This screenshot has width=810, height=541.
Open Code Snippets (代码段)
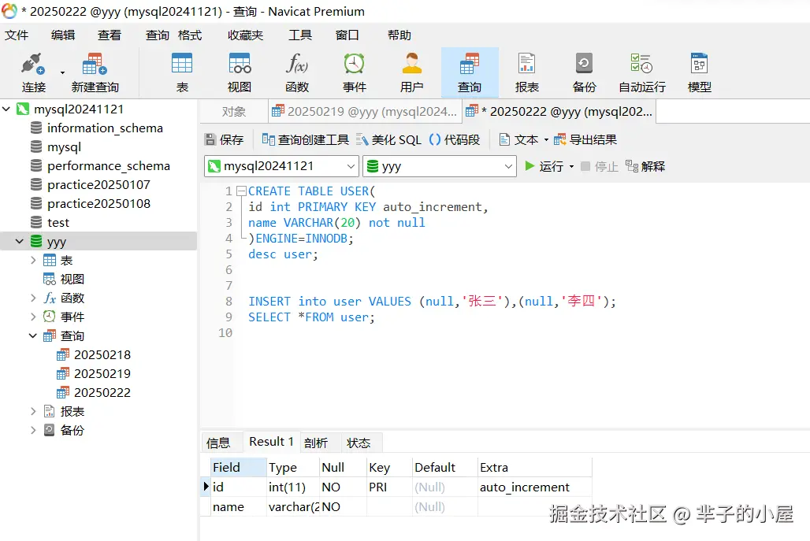[x=455, y=139]
